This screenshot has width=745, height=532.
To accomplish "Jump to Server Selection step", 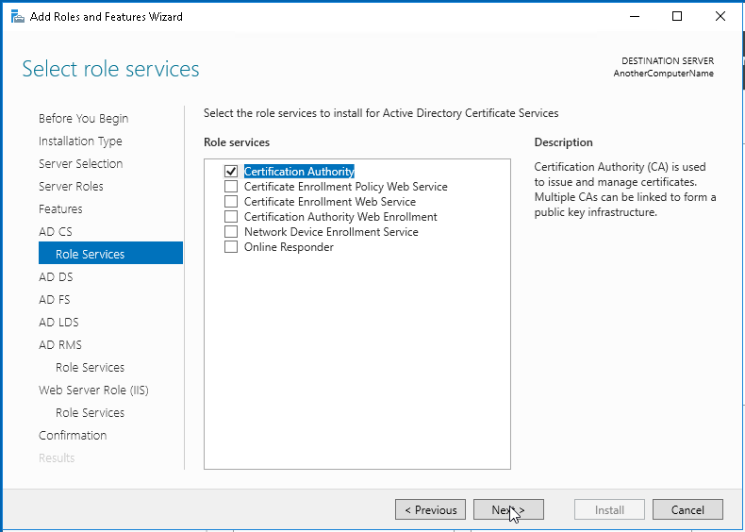I will click(81, 163).
